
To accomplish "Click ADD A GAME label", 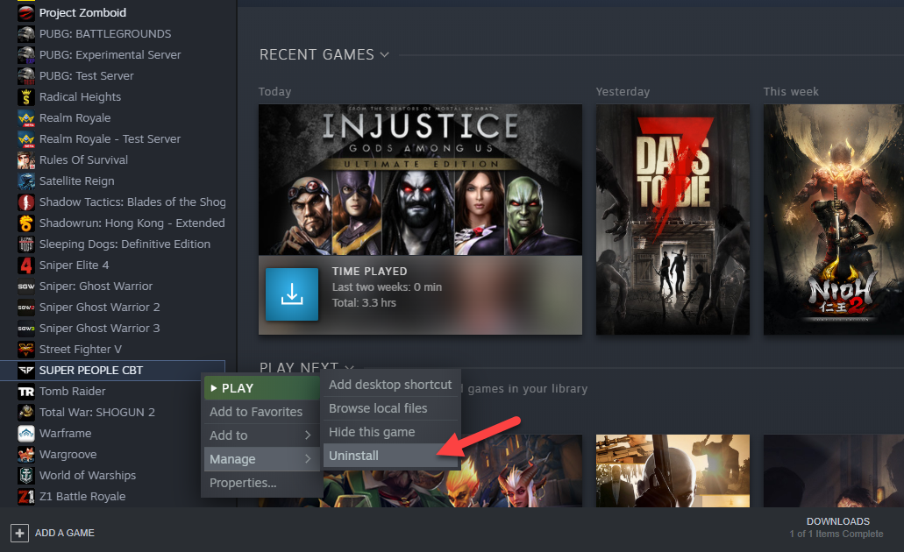I will [x=65, y=533].
